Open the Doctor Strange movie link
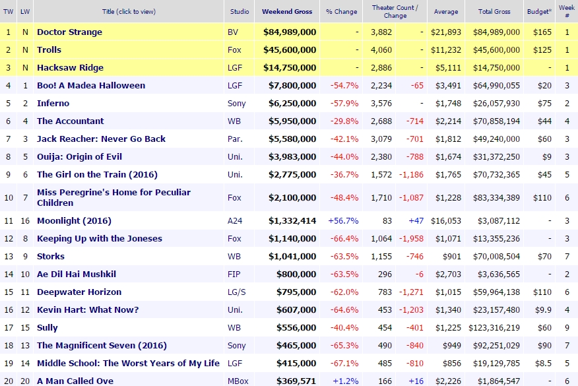Screen dimensions: 578x386 [69, 32]
